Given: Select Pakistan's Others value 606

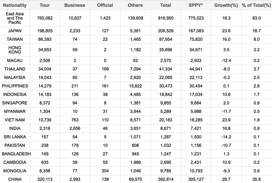Looking at the screenshot, I should (135, 145).
